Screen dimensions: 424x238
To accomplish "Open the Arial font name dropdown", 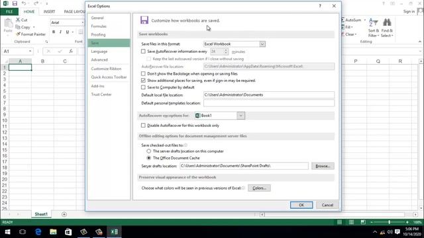I will [x=82, y=22].
